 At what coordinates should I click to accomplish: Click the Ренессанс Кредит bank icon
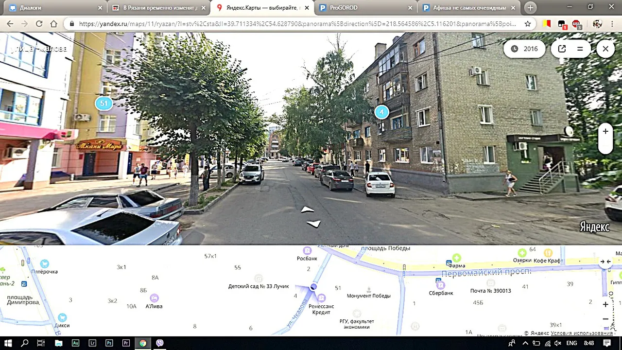point(321,297)
